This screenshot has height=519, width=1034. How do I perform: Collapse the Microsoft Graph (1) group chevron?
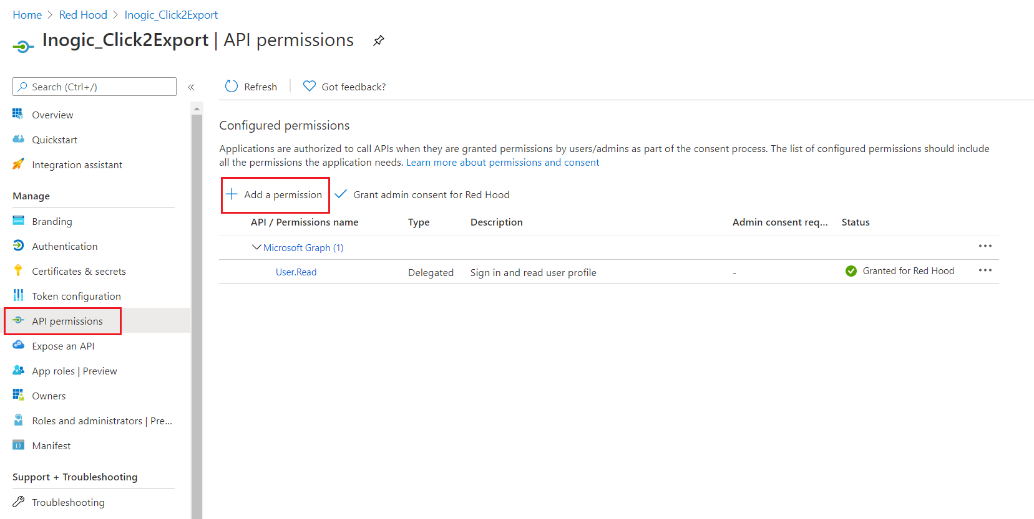point(256,247)
